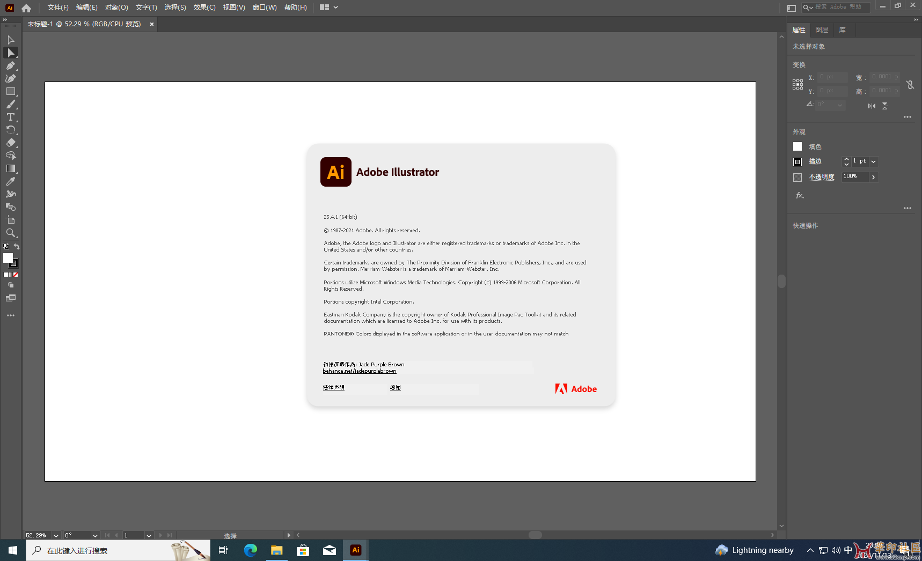
Task: Select the Paintbrush tool
Action: (11, 104)
